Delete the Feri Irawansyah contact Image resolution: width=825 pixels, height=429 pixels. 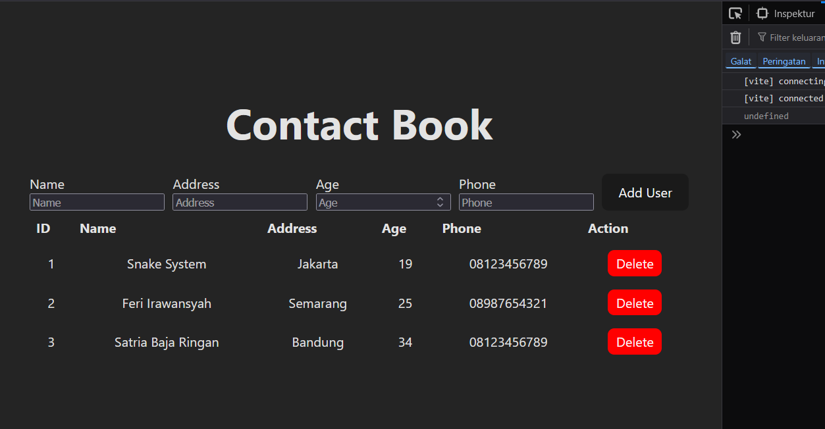click(x=634, y=303)
